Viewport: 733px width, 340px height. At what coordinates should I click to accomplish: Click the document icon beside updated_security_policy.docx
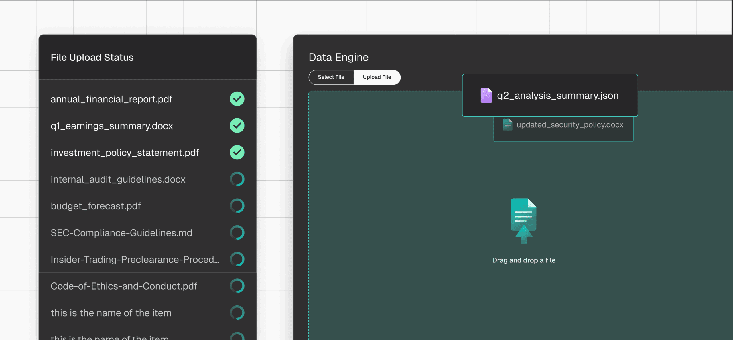click(x=507, y=125)
